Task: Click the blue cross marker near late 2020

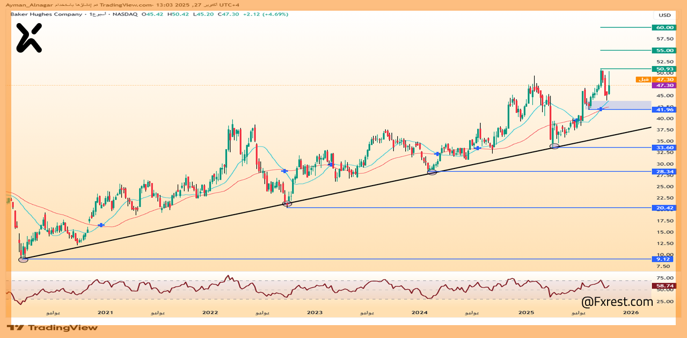Action: tap(101, 225)
